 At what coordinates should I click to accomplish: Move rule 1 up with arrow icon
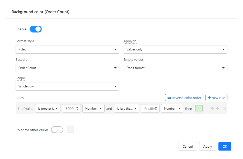pos(212,109)
